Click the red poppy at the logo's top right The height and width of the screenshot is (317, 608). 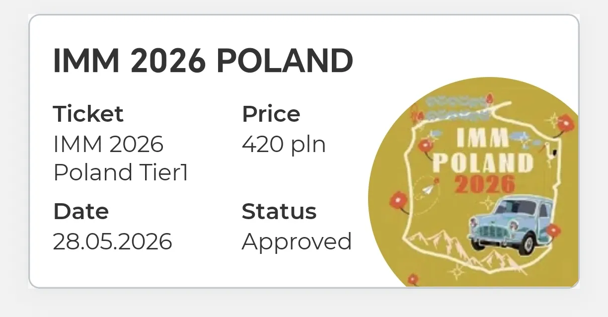[565, 123]
